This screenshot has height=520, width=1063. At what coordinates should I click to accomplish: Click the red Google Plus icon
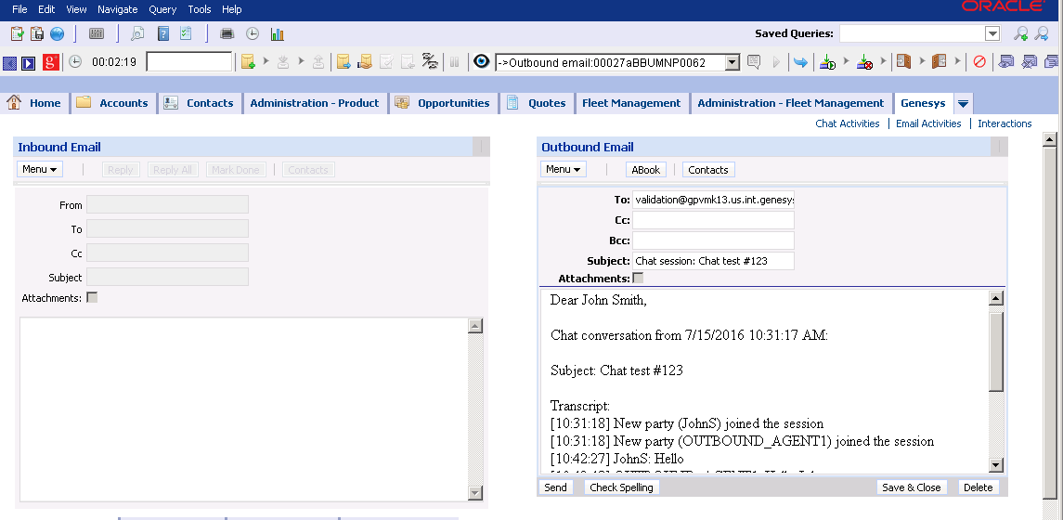50,62
